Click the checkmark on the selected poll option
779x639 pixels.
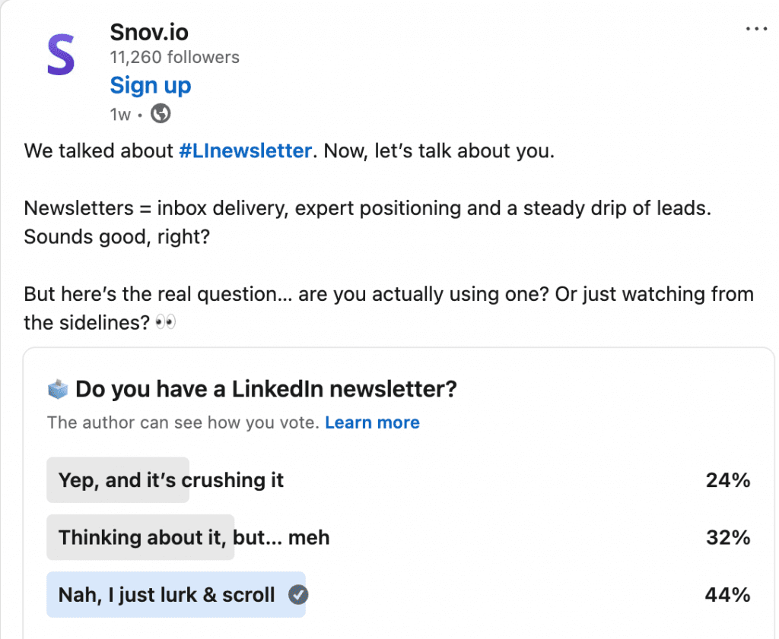point(298,594)
